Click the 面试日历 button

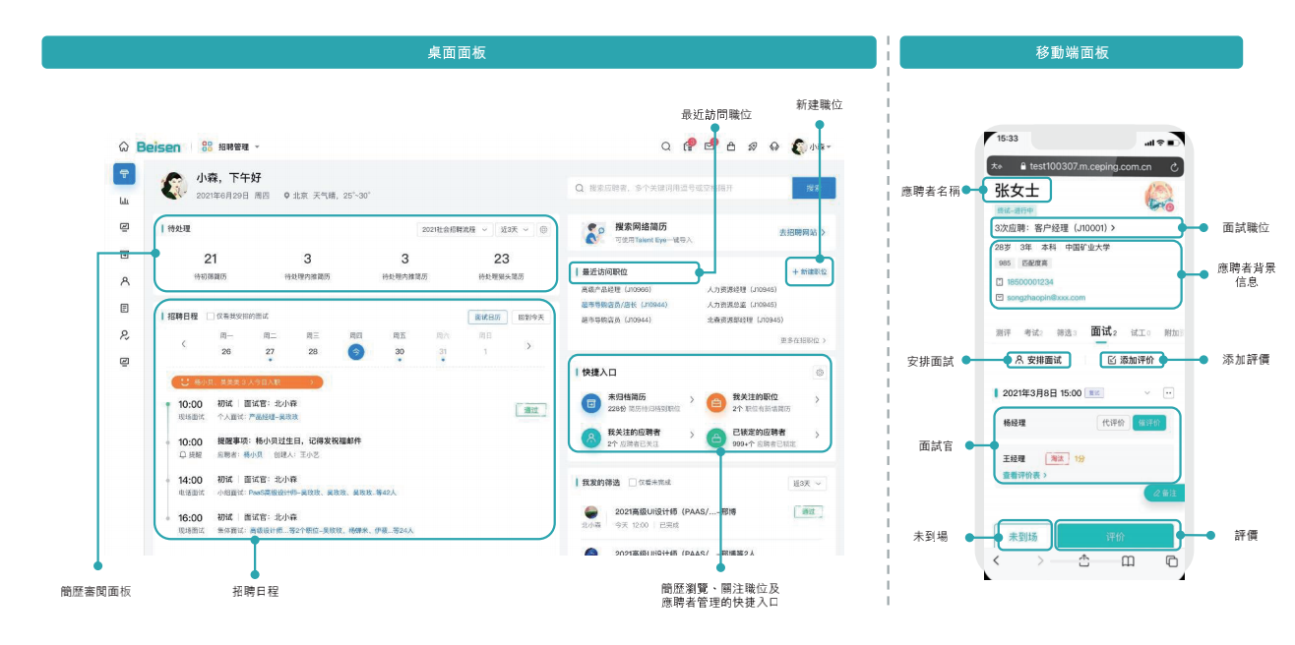[488, 317]
